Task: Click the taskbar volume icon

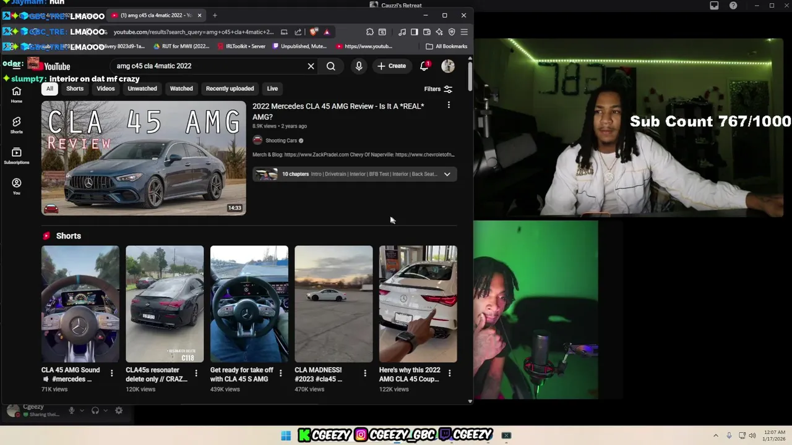Action: [x=752, y=436]
